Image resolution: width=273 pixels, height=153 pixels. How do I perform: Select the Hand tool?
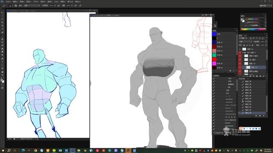pos(2,72)
